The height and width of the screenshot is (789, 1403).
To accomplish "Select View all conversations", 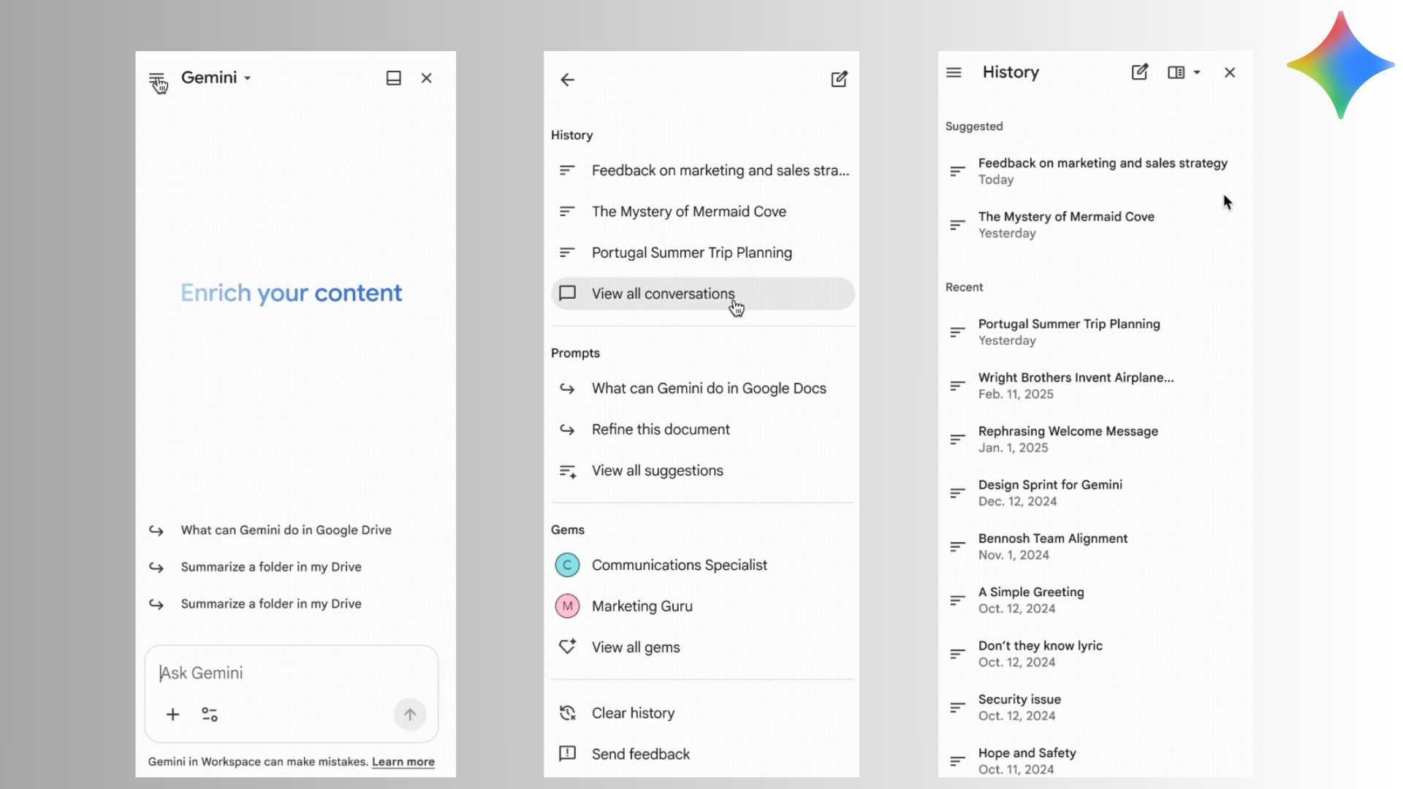I will coord(663,294).
